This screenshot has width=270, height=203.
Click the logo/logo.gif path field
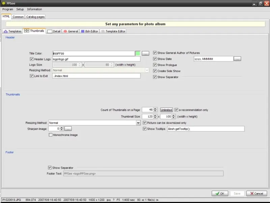tap(96, 59)
